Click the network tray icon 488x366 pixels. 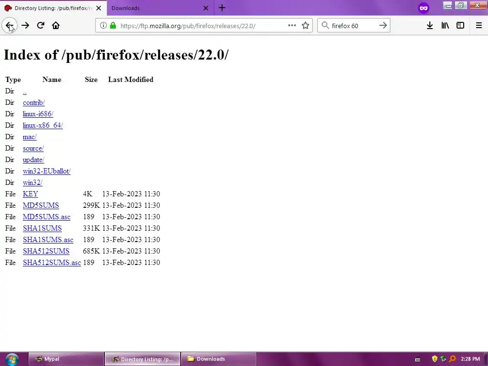tap(443, 359)
